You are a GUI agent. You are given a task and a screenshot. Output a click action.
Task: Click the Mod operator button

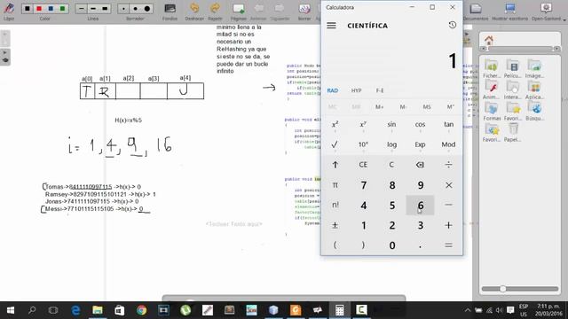click(448, 144)
